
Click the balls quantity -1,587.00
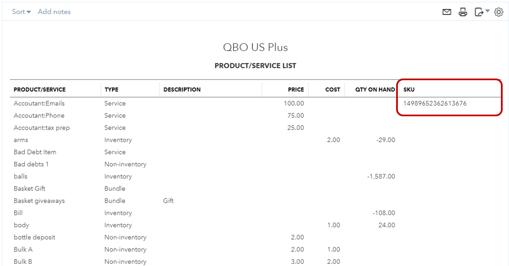tap(381, 176)
